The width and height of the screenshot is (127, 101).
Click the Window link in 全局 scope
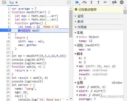(117, 83)
